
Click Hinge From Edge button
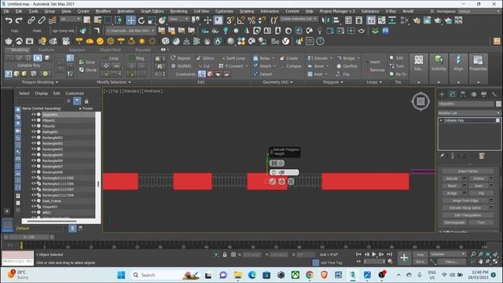tap(465, 200)
